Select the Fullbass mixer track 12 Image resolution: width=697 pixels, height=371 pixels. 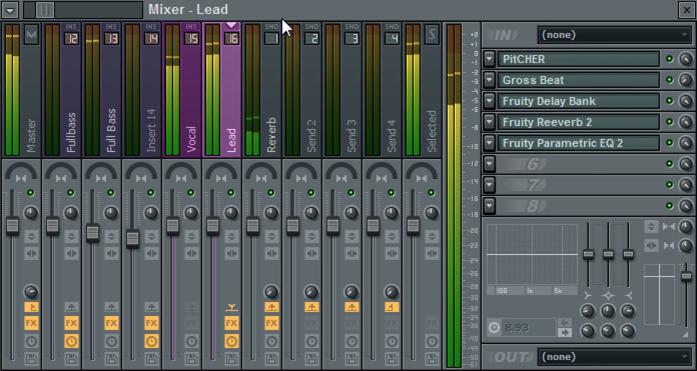coord(62,90)
